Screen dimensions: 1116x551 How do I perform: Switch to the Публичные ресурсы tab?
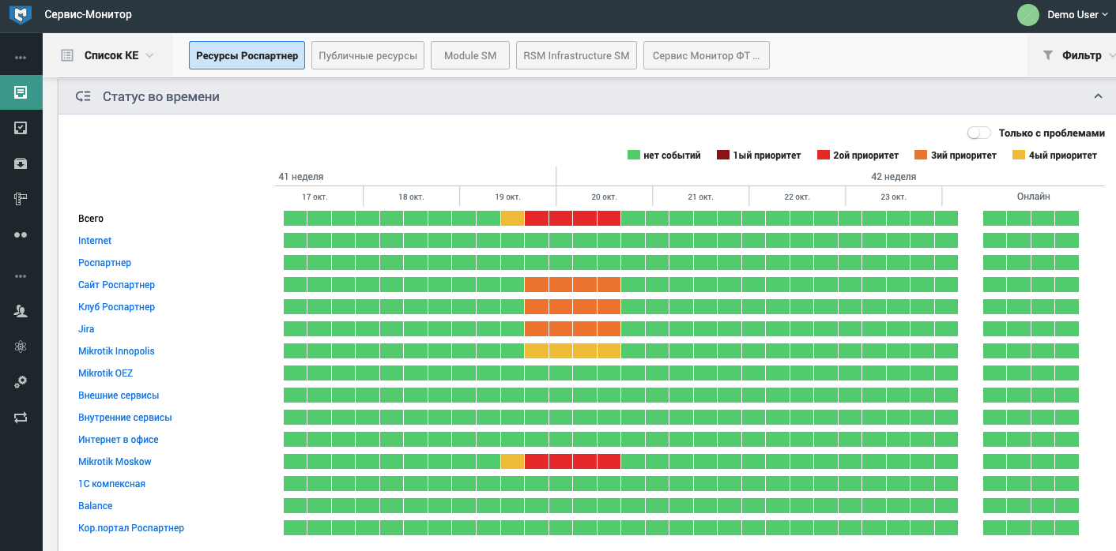[368, 54]
